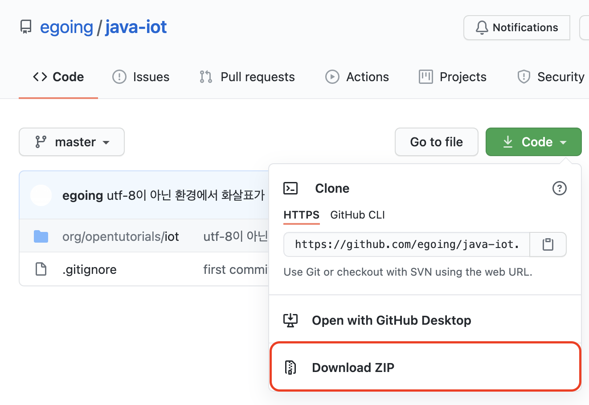The image size is (589, 405).
Task: Open the .gitignore file
Action: point(90,269)
